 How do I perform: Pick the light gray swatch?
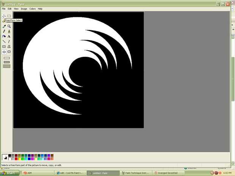coord(13,159)
